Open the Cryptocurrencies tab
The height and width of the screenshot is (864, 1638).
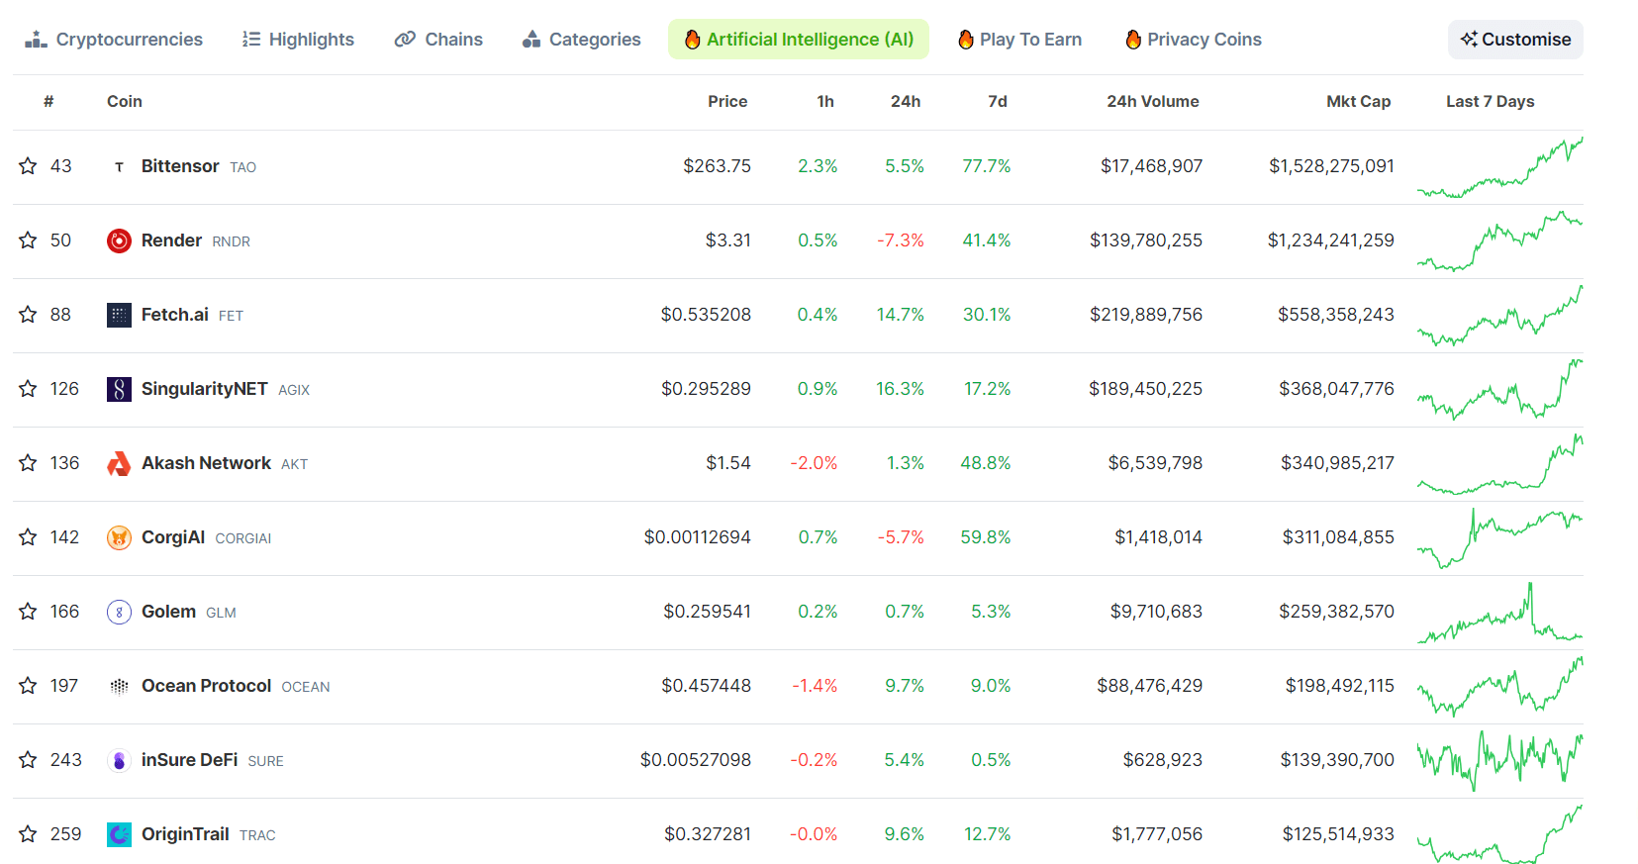114,40
